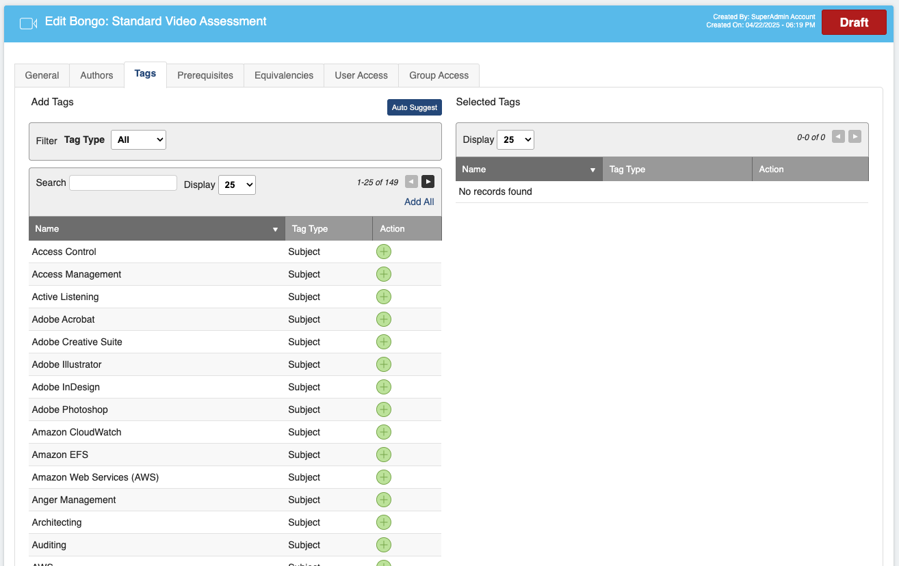Click Subject type in Adobe Illustrator row
The height and width of the screenshot is (566, 899).
[304, 364]
